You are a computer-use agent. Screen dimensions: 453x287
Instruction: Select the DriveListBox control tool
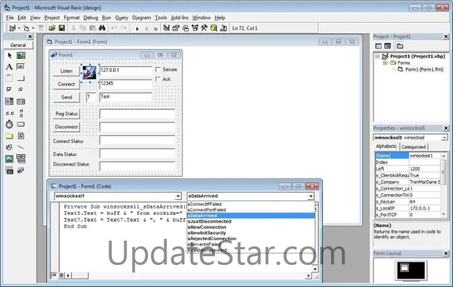pyautogui.click(x=21, y=124)
